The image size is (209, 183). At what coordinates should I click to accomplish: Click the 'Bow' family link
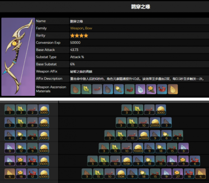point(88,28)
